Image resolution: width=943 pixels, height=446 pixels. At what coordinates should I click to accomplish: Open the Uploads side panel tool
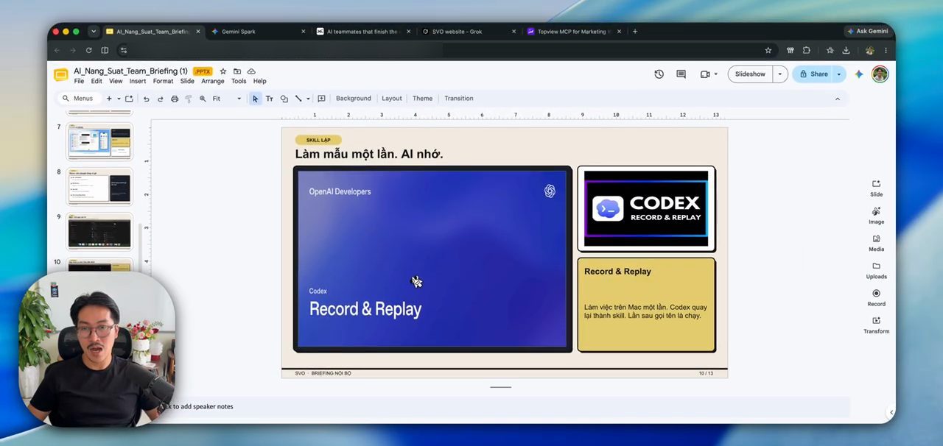click(876, 270)
